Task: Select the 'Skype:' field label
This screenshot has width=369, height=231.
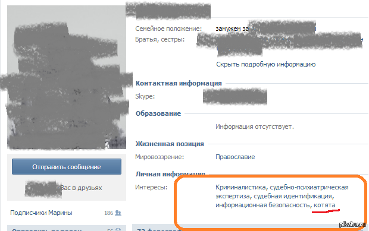Action: [x=145, y=96]
